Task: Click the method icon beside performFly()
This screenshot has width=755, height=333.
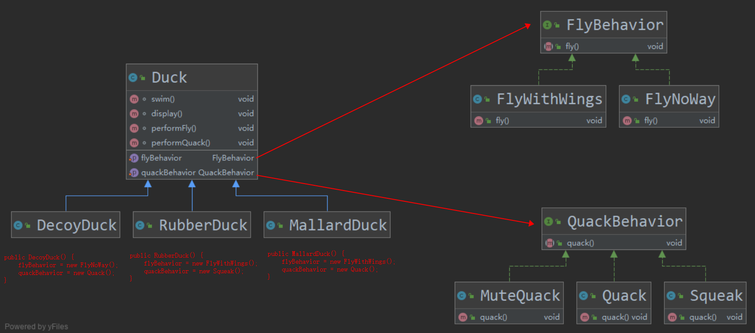Action: tap(134, 129)
